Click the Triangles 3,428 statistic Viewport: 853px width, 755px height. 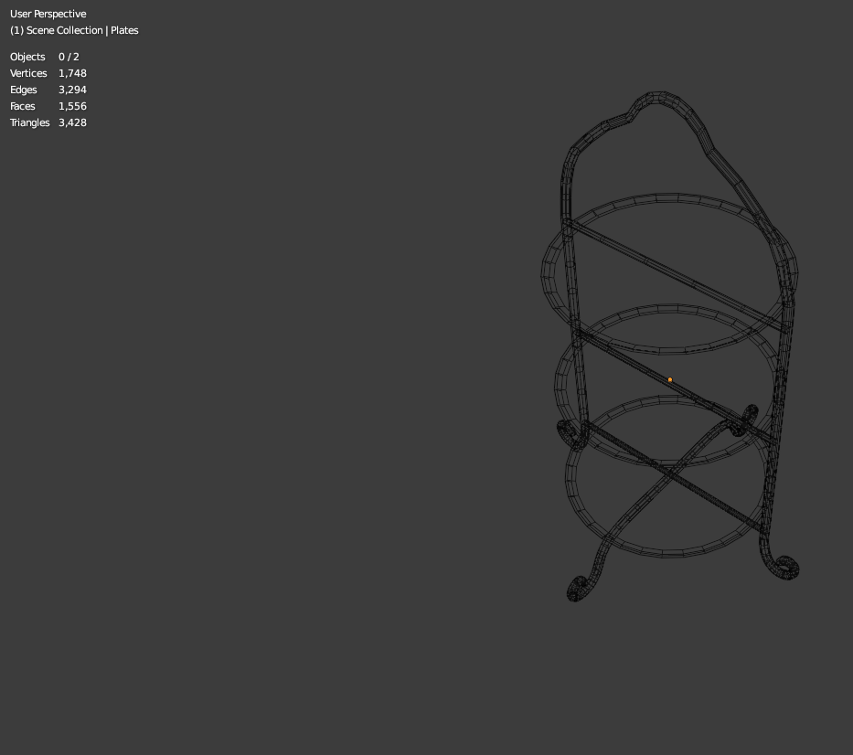(x=48, y=122)
